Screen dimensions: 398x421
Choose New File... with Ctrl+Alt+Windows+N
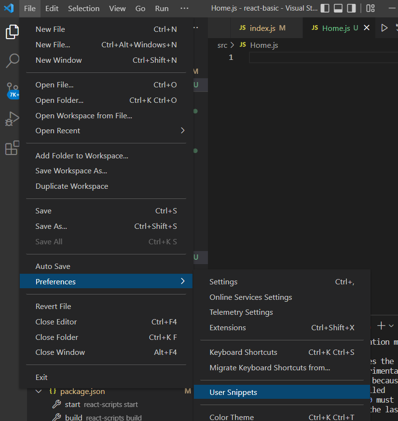[106, 44]
